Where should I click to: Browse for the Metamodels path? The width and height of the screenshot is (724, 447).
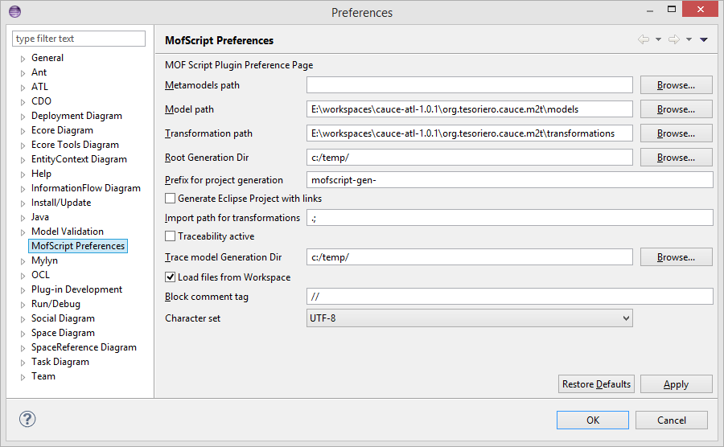(x=676, y=85)
